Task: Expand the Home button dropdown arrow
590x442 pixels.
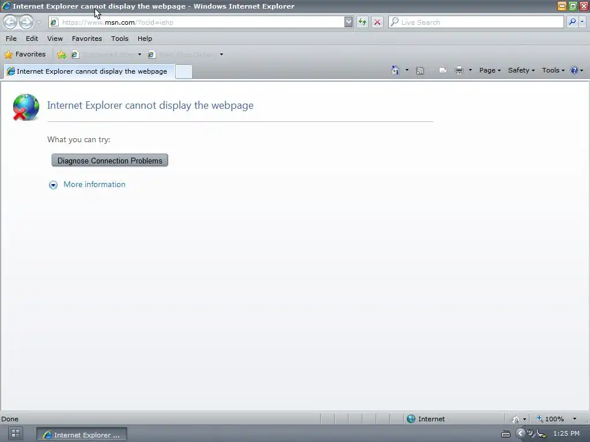Action: pos(407,70)
